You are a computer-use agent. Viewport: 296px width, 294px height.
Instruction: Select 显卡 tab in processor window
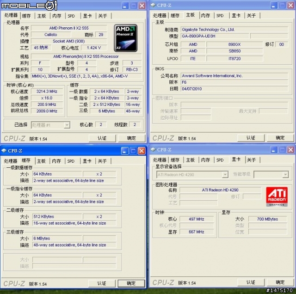tap(87, 16)
